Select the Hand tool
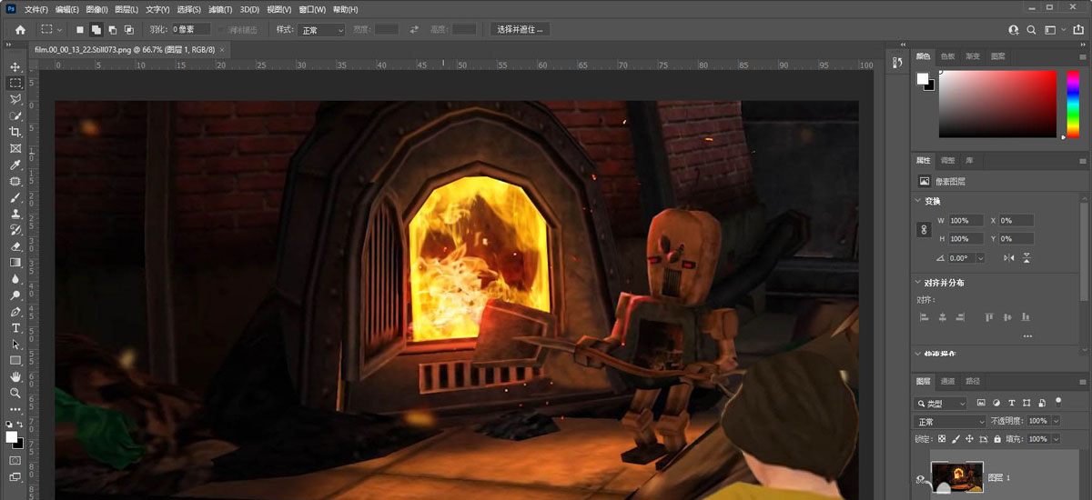The image size is (1092, 500). pos(15,376)
